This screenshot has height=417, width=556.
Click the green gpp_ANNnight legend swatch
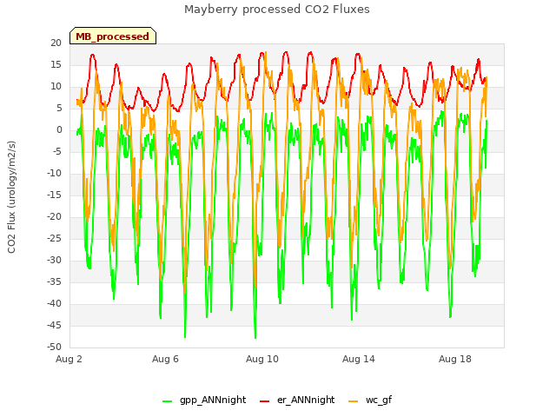coord(167,401)
